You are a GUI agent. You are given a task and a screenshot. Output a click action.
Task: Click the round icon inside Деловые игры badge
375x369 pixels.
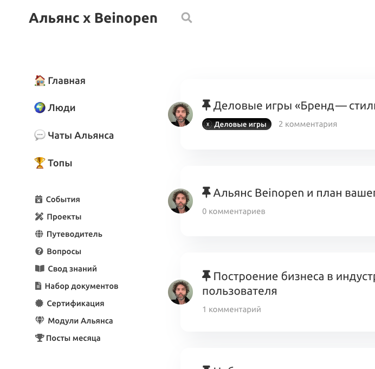point(208,124)
